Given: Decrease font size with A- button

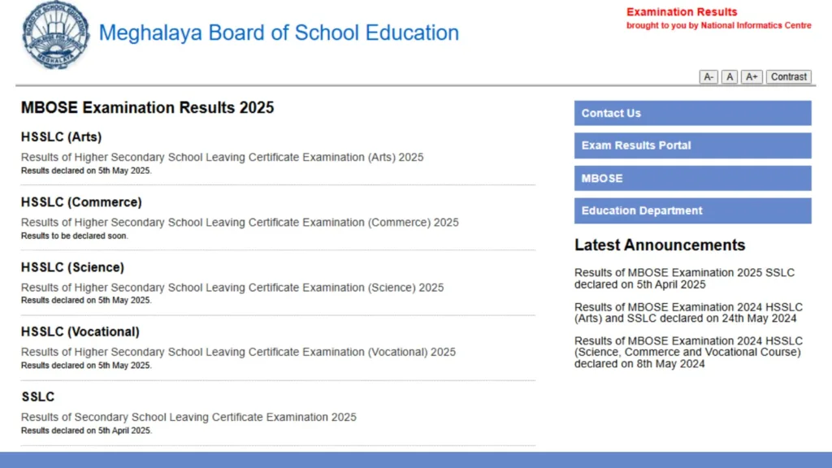Looking at the screenshot, I should (708, 76).
